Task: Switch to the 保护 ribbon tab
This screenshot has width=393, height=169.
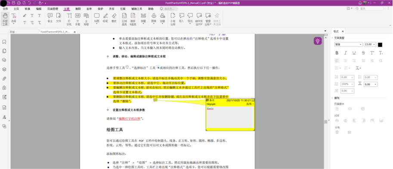Action: [x=100, y=9]
